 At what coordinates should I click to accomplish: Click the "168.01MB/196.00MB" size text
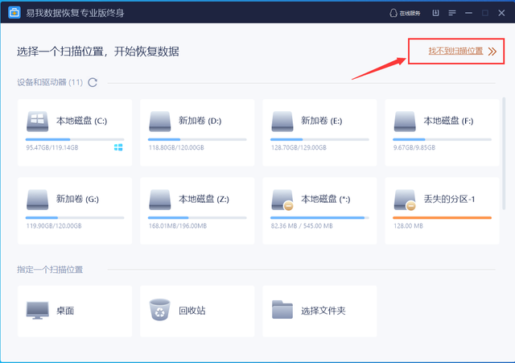point(178,225)
